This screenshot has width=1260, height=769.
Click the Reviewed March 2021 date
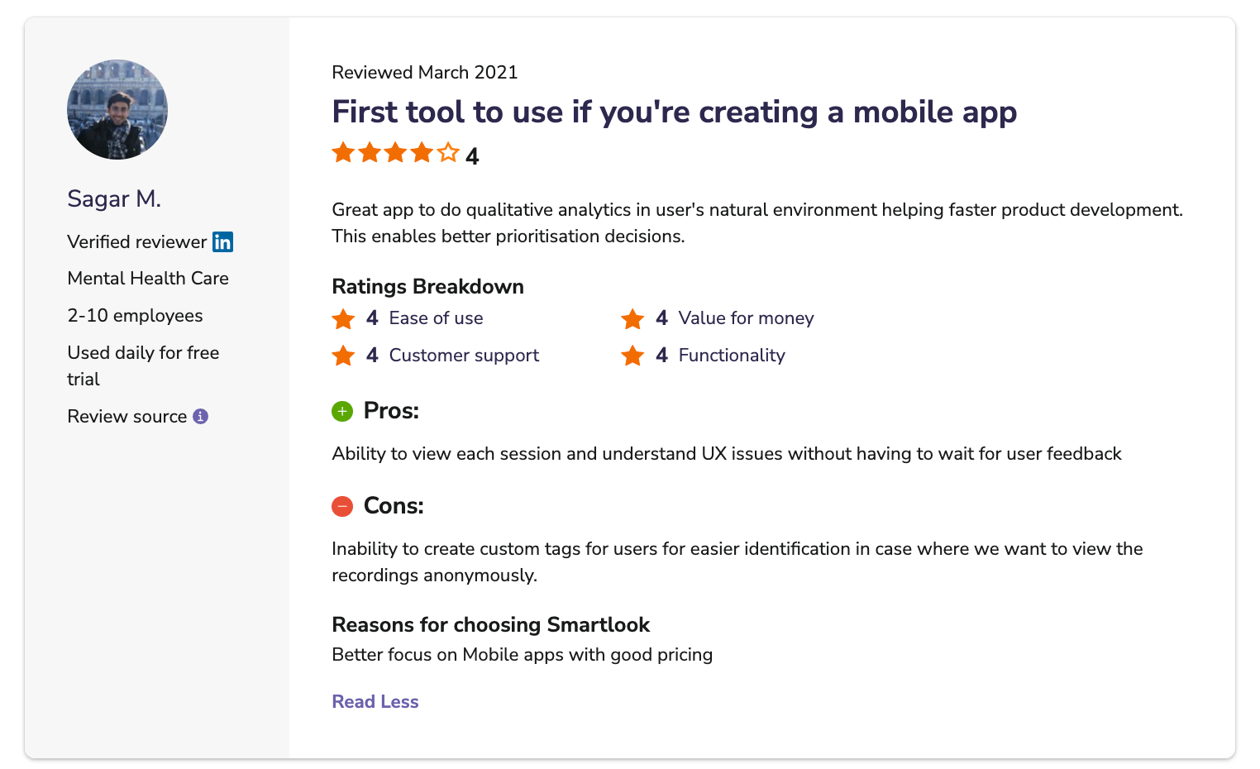point(425,72)
